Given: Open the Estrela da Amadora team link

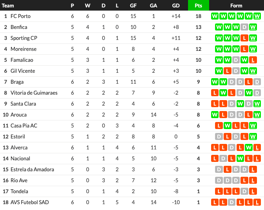Looking at the screenshot, I should (32, 169).
